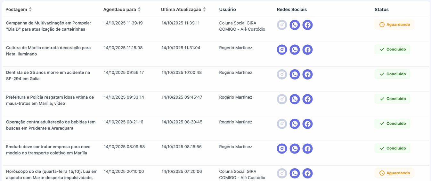Click Facebook icon for Prefeitura e Polícia post
Screen dimensions: 431x181
pyautogui.click(x=307, y=99)
